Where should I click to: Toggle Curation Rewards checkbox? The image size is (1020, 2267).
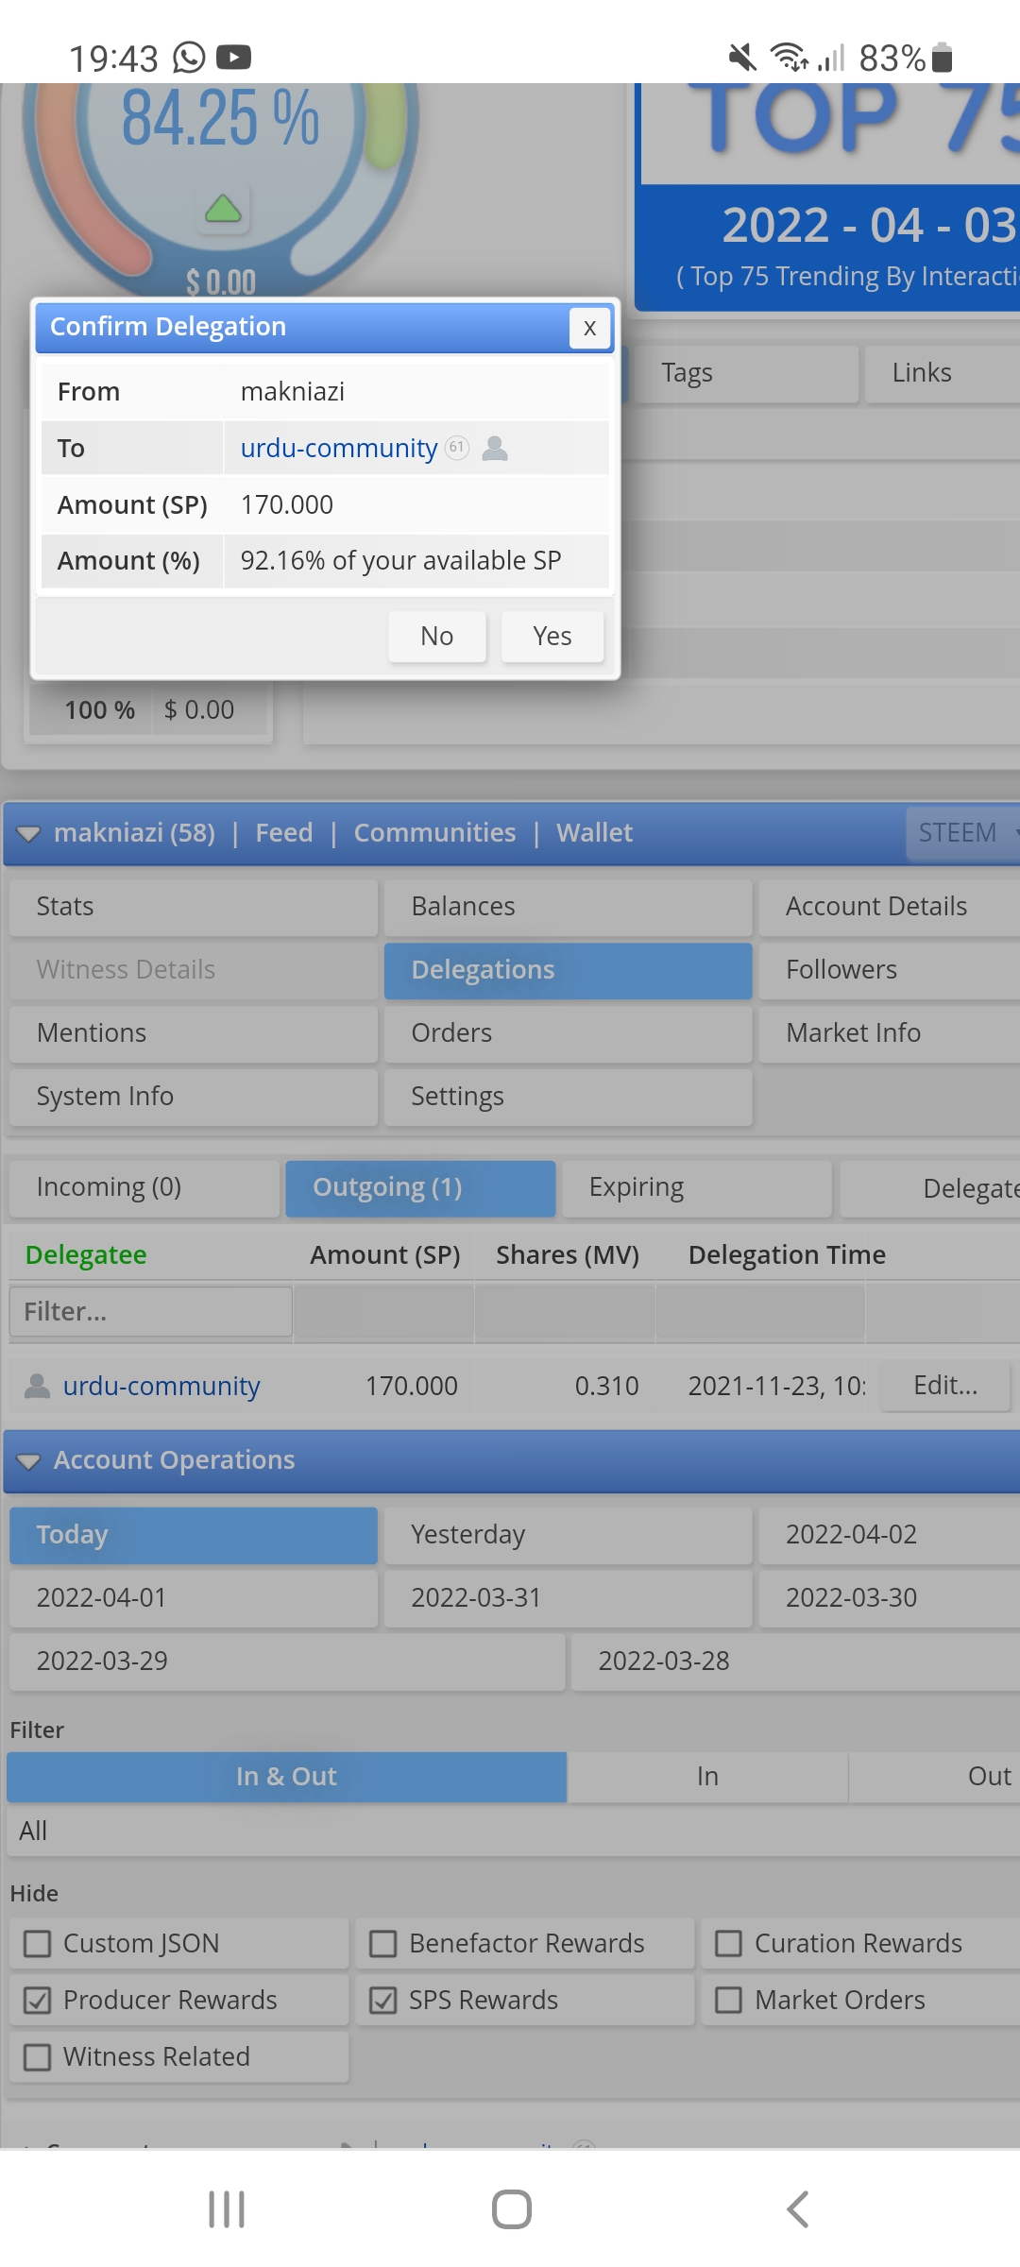click(x=728, y=1944)
